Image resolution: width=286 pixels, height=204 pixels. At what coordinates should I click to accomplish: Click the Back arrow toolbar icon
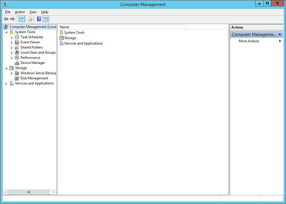click(x=6, y=19)
